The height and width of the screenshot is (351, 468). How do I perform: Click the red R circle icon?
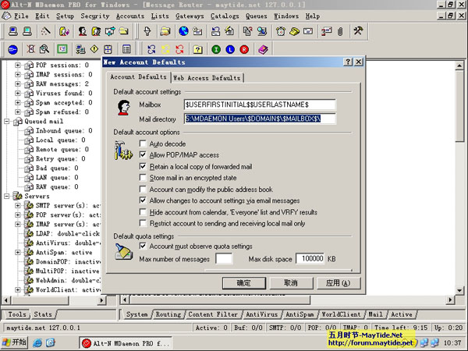tap(244, 49)
